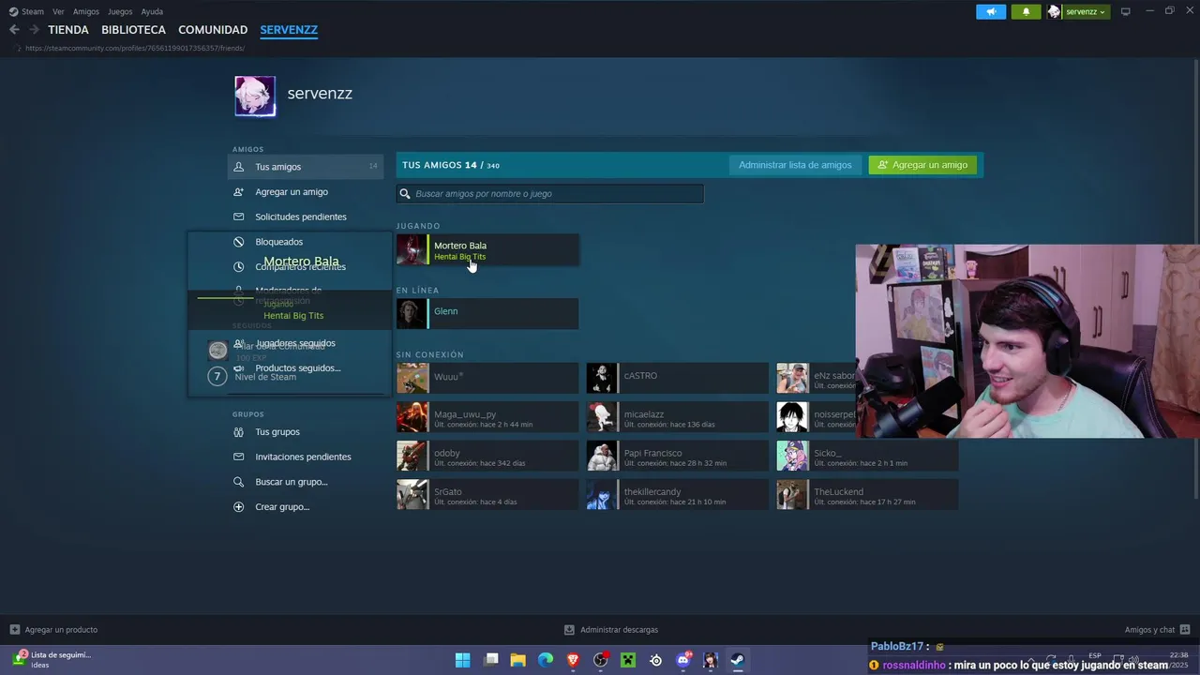Viewport: 1200px width, 675px height.
Task: Click the servenzz profile avatar in header
Action: [x=1054, y=11]
